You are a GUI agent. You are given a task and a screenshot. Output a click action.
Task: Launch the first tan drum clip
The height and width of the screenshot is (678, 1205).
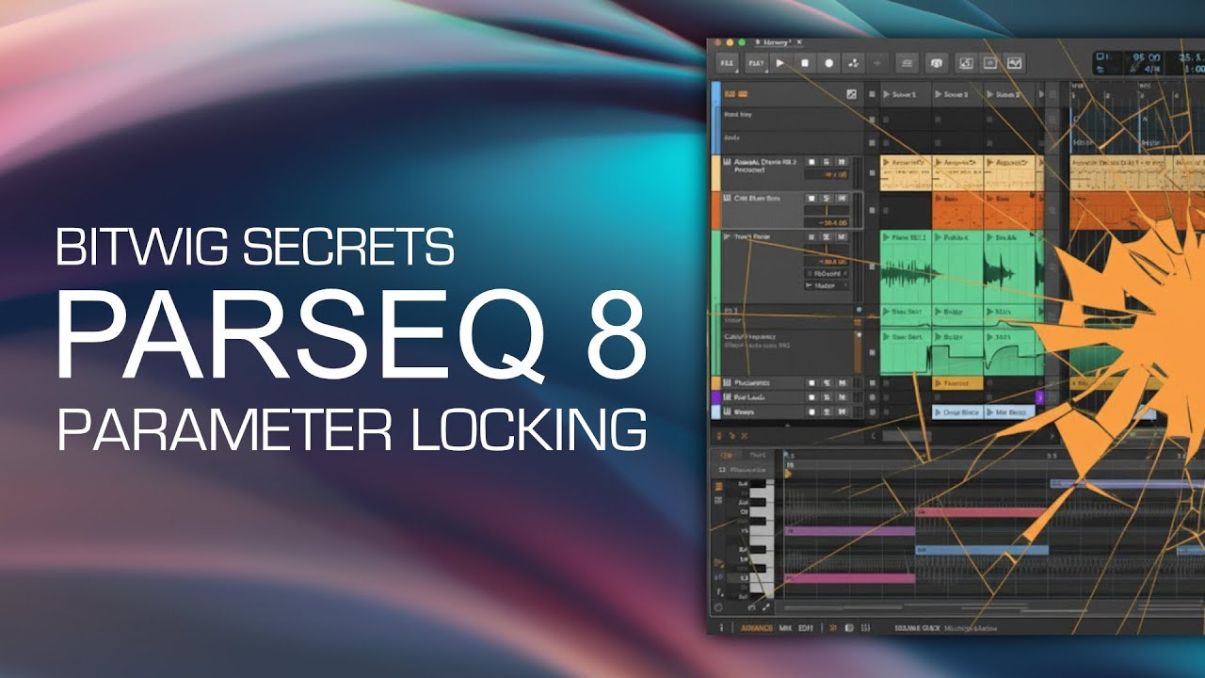tap(887, 162)
